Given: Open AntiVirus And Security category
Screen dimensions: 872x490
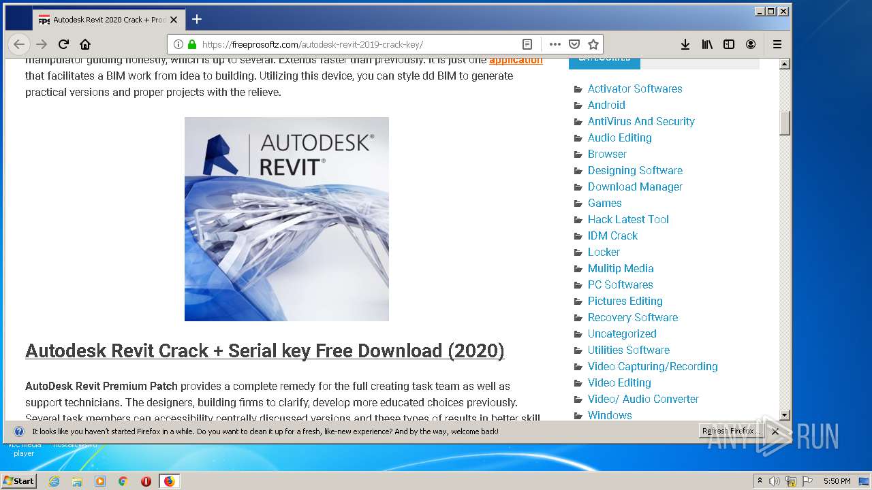Looking at the screenshot, I should [x=641, y=121].
